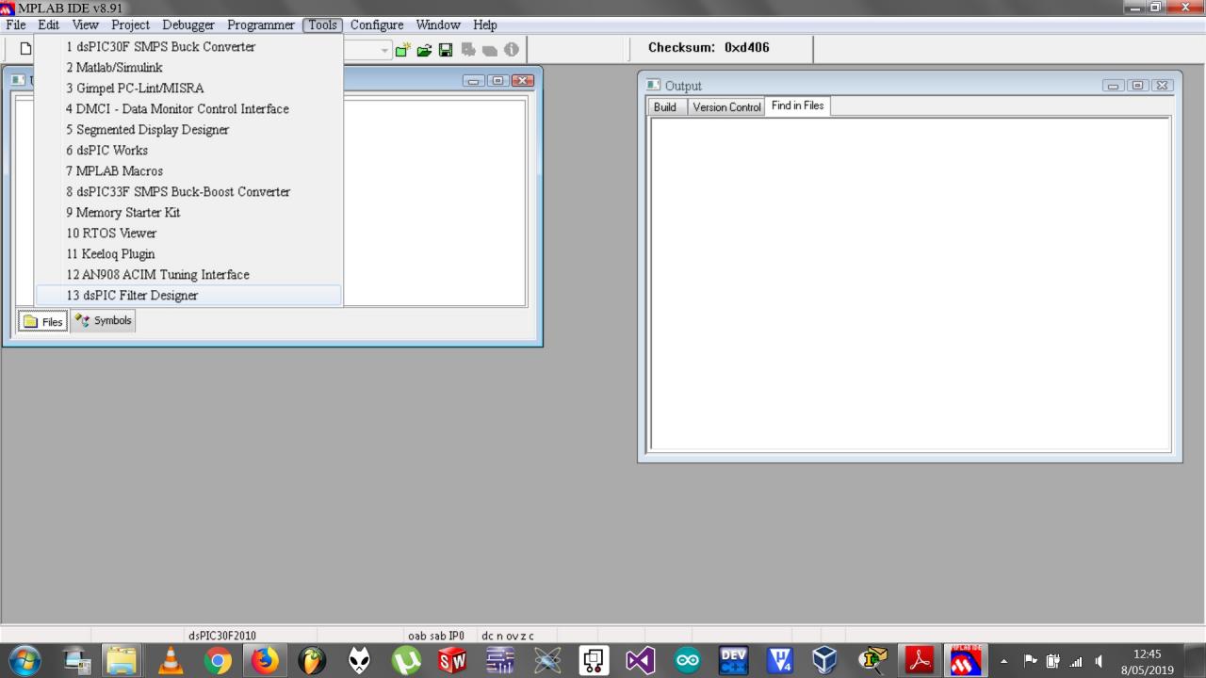Open VirtualBox from taskbar
This screenshot has width=1206, height=678.
click(x=823, y=661)
